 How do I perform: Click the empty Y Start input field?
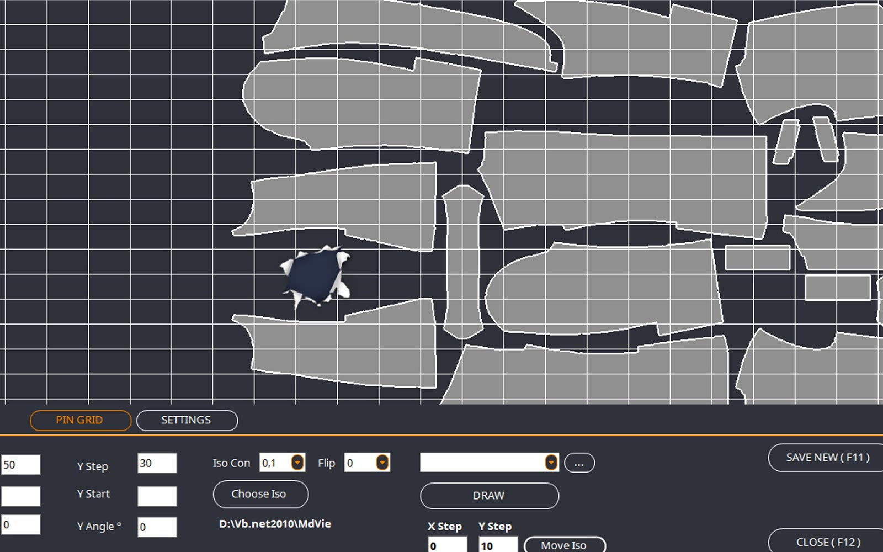[x=157, y=496]
